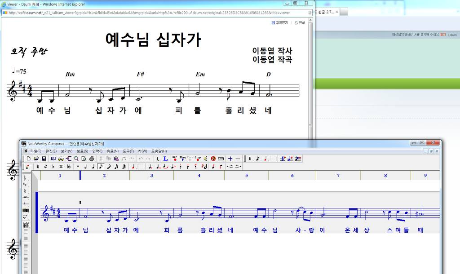Toggle the sharp accidental

pos(45,166)
